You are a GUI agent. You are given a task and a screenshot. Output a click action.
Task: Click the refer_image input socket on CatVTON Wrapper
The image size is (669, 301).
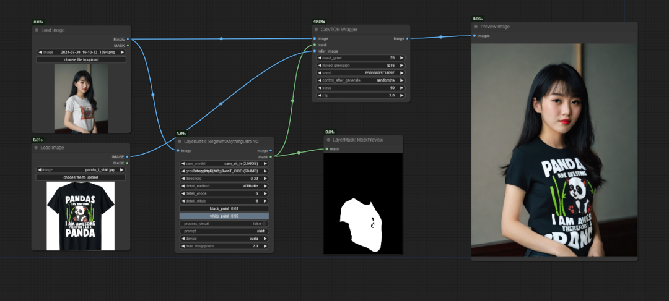pyautogui.click(x=315, y=51)
